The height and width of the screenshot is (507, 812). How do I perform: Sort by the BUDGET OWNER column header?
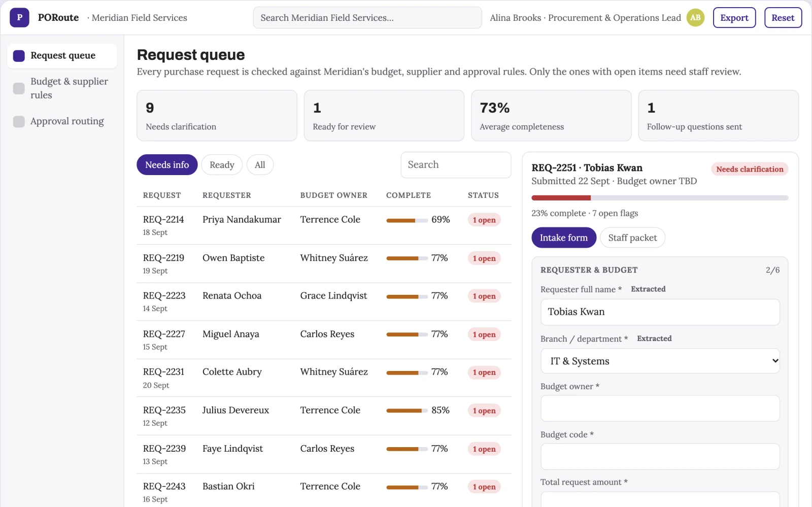[x=333, y=195]
